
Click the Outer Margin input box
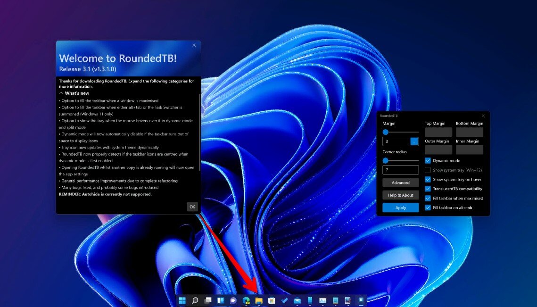[x=438, y=150]
